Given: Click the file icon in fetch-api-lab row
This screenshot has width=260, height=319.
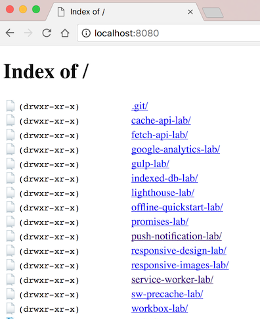Looking at the screenshot, I should [11, 135].
